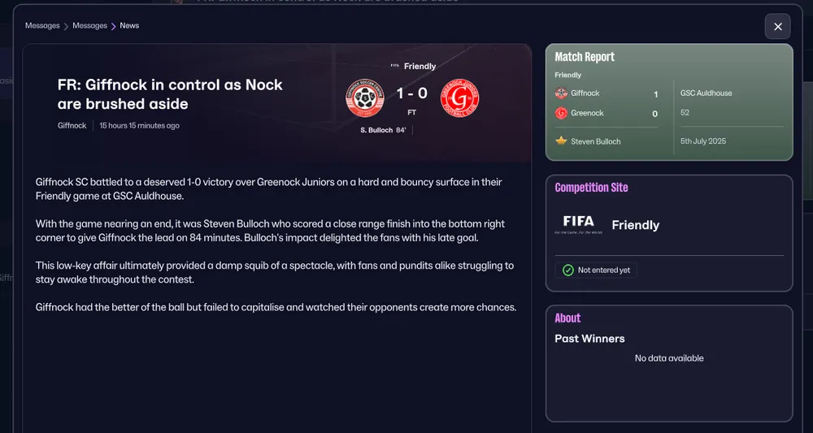
Task: Click the green check icon for Not entered yet
Action: point(568,270)
